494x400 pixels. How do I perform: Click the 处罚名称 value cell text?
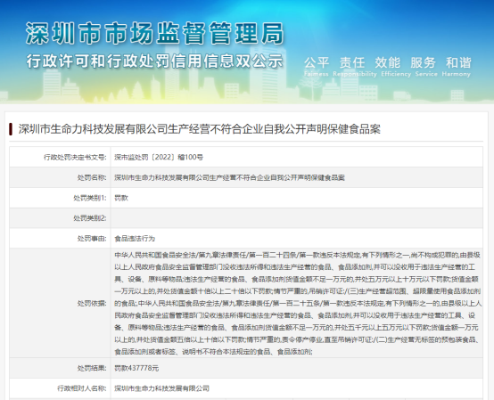tap(229, 177)
